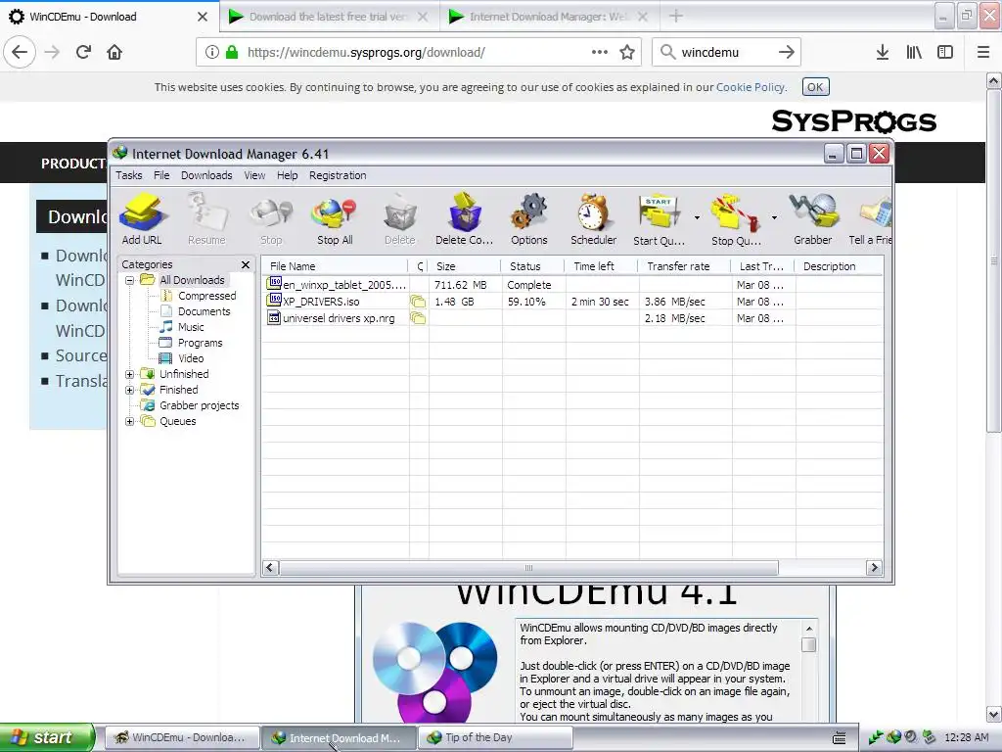Toggle Firefox sidebar icon
The height and width of the screenshot is (752, 1002).
point(945,53)
